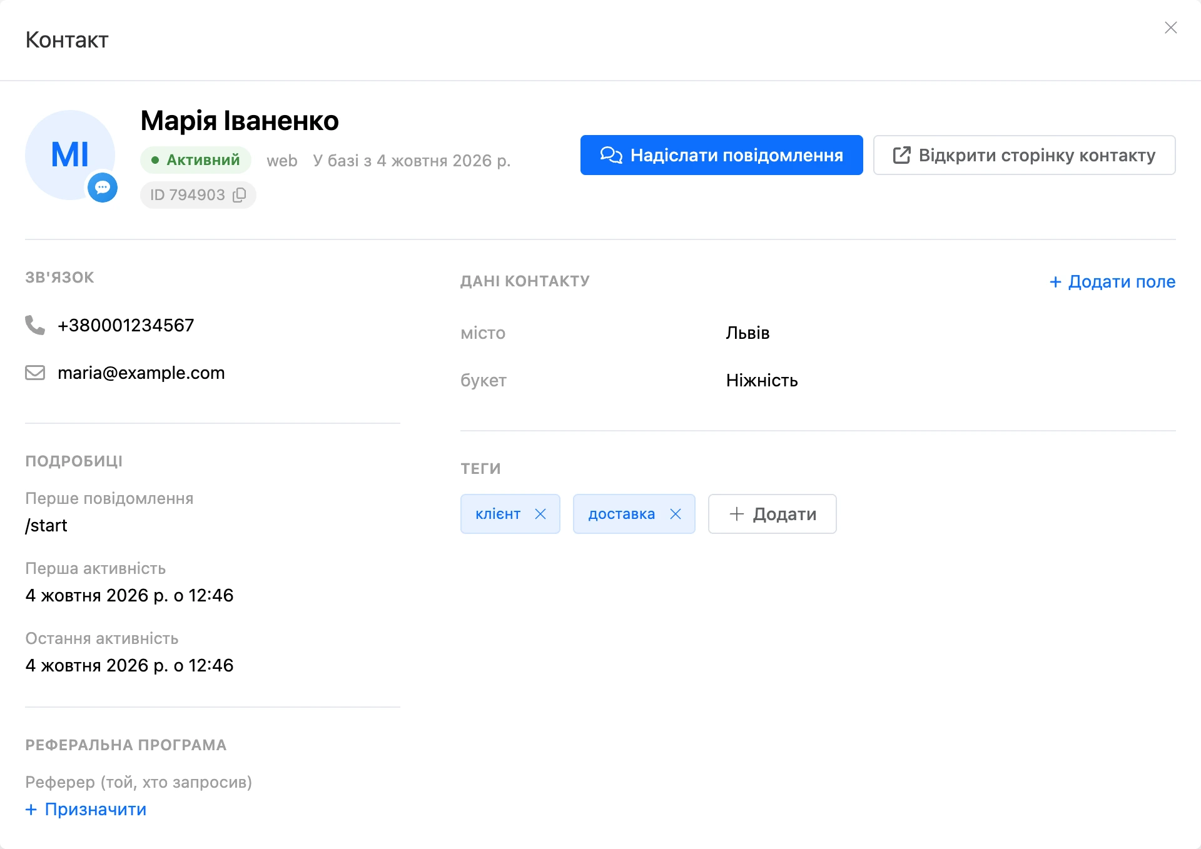Assign a referrer via Призначити
The image size is (1201, 849).
(86, 809)
